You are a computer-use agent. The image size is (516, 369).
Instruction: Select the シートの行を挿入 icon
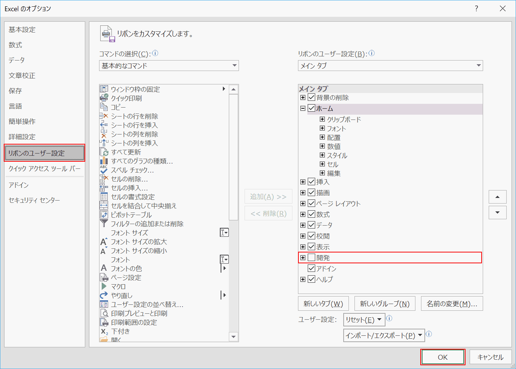(104, 125)
